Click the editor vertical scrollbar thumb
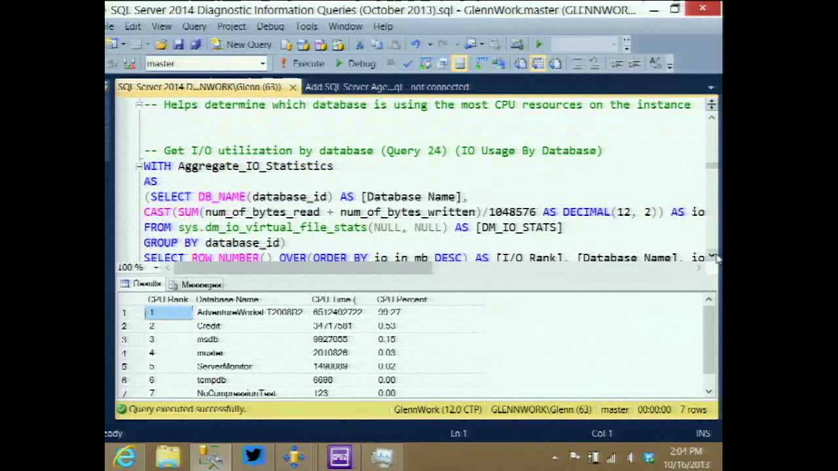838x471 pixels. tap(712, 165)
